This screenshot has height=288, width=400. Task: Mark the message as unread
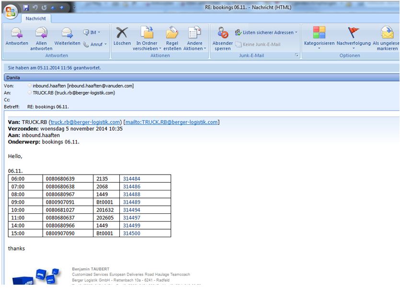coord(387,39)
